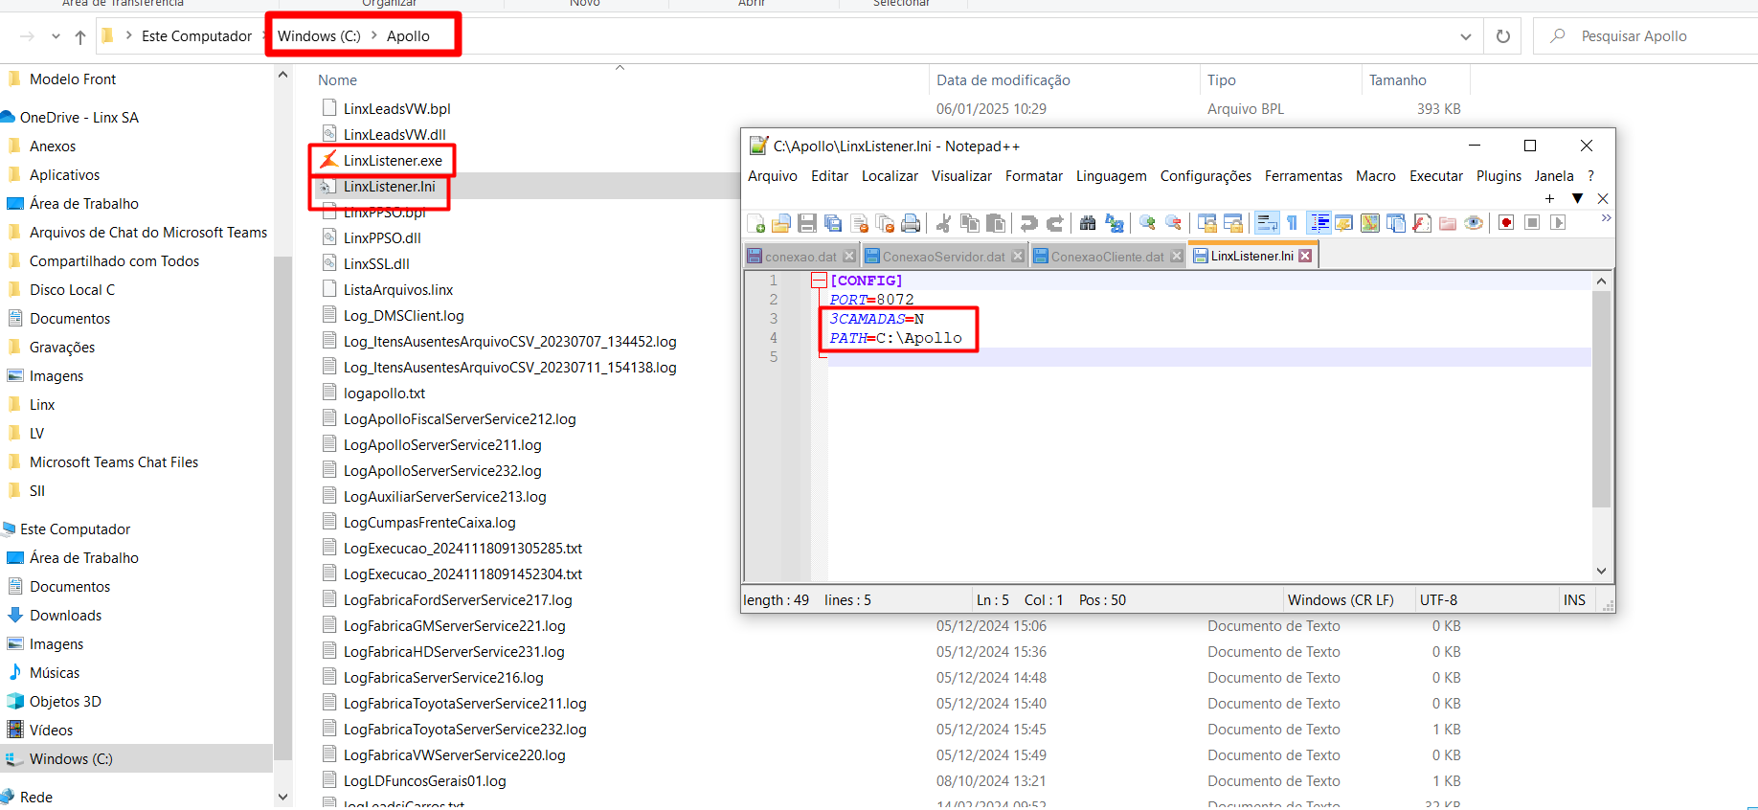Image resolution: width=1758 pixels, height=810 pixels.
Task: Open the Notepad++ black triangle dropdown
Action: click(1577, 198)
